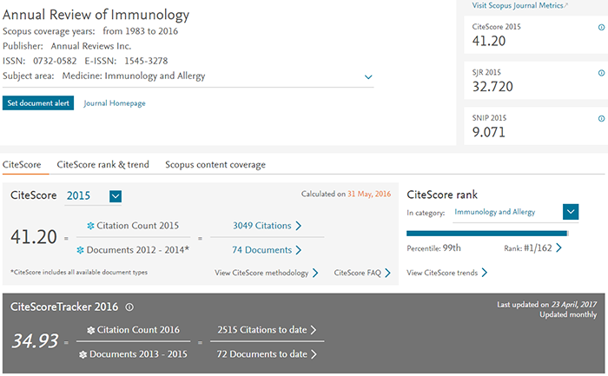Click arrow next to 3049 Citations
The height and width of the screenshot is (376, 608).
[x=299, y=226]
